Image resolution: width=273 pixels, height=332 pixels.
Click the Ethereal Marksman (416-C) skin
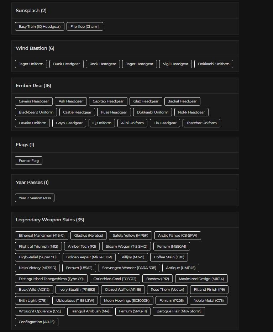tap(42, 236)
